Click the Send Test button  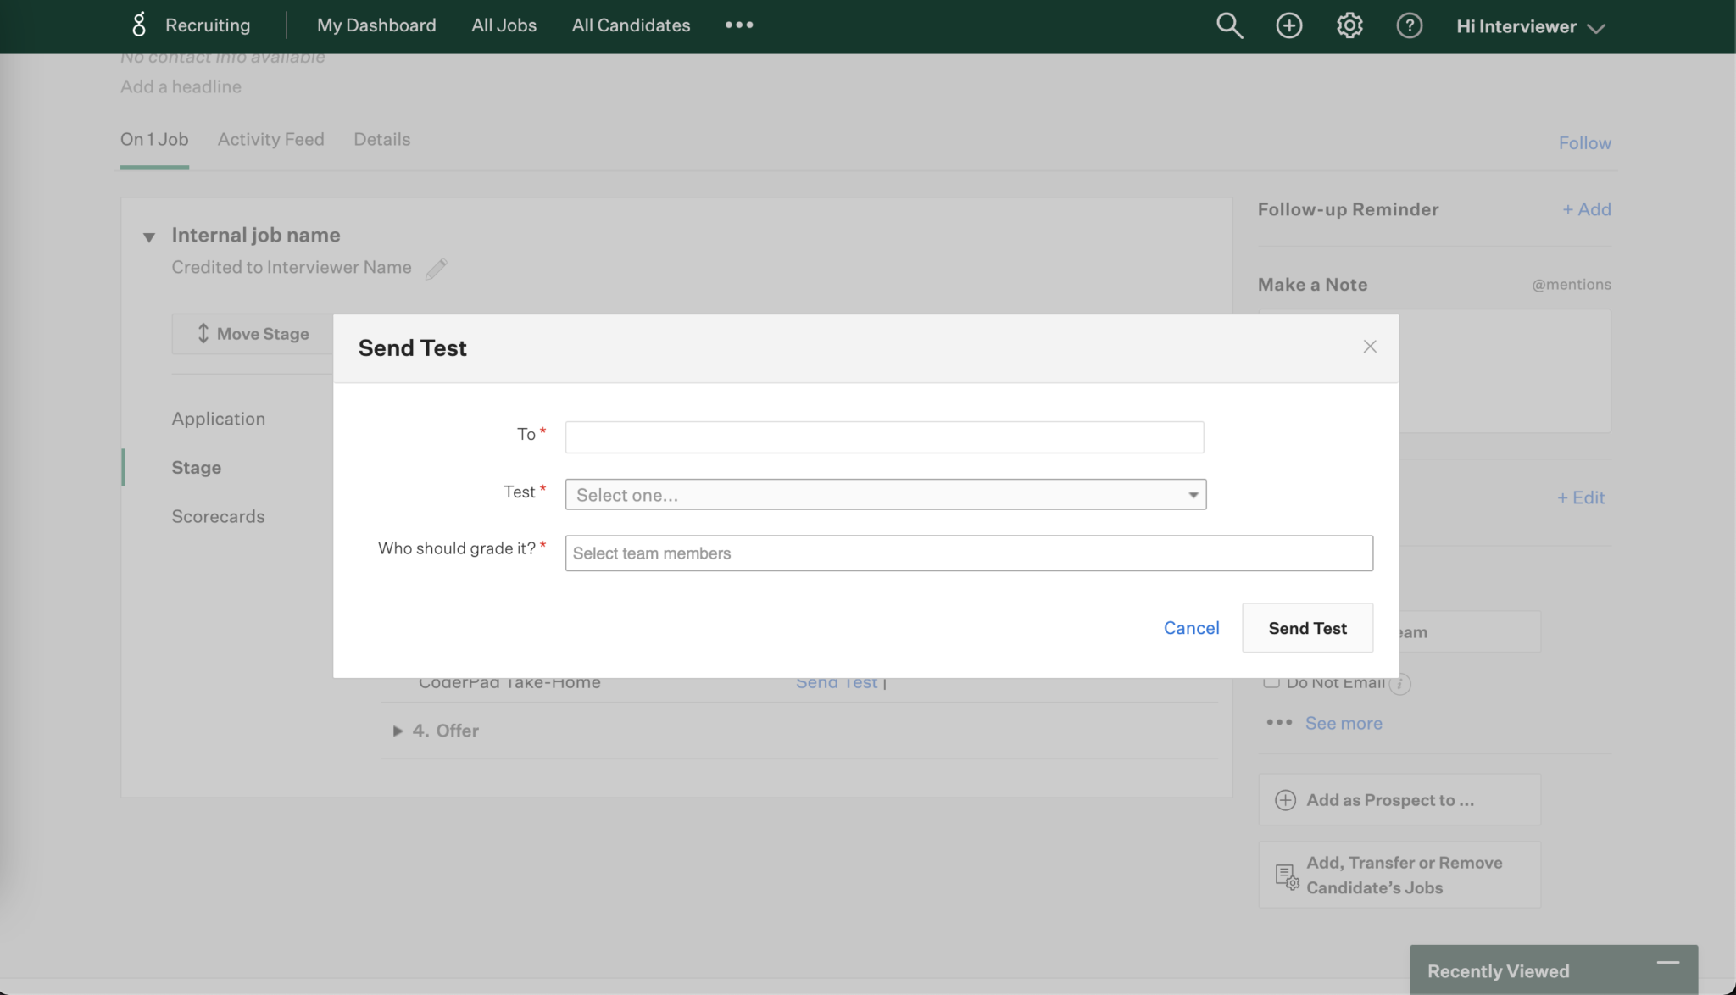click(x=1306, y=628)
